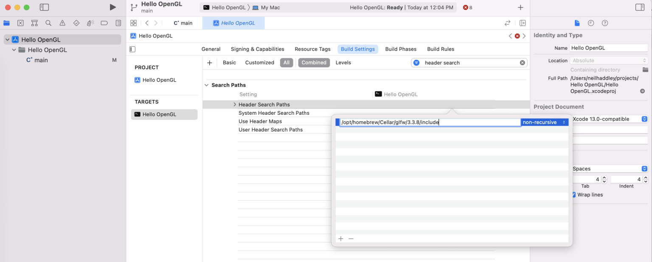Add a new path entry in popover
This screenshot has width=652, height=262.
(340, 239)
